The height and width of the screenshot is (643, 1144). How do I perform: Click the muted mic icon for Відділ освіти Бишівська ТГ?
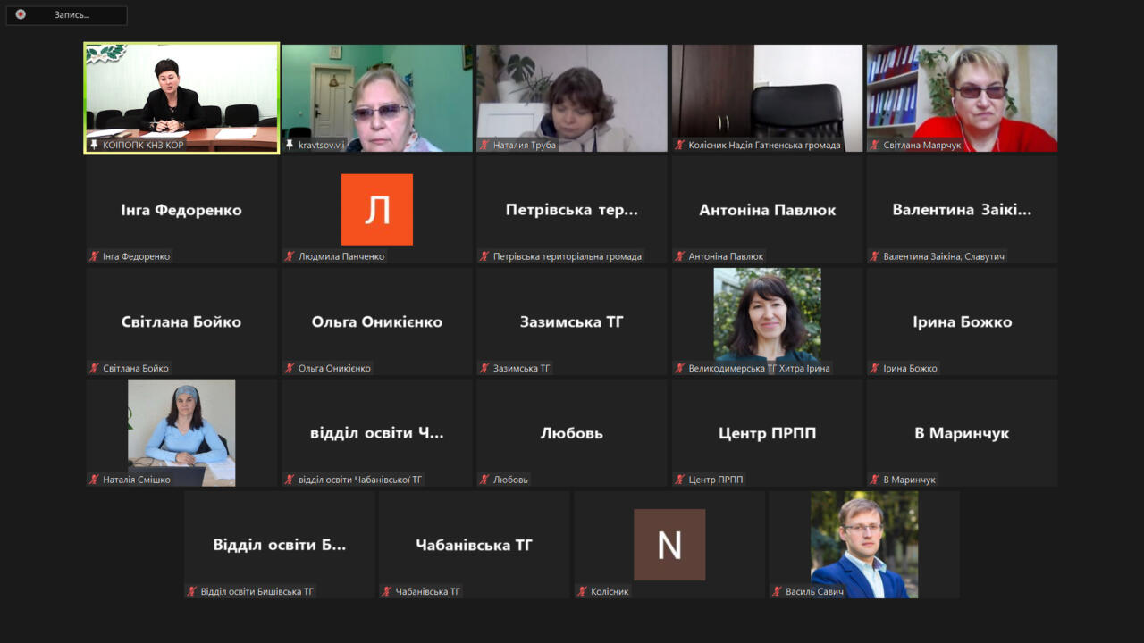click(x=192, y=591)
